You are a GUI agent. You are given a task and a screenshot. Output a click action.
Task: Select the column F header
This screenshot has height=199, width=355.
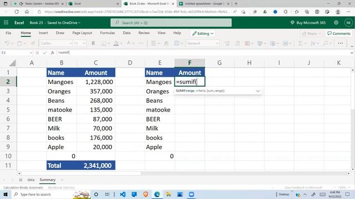(190, 62)
